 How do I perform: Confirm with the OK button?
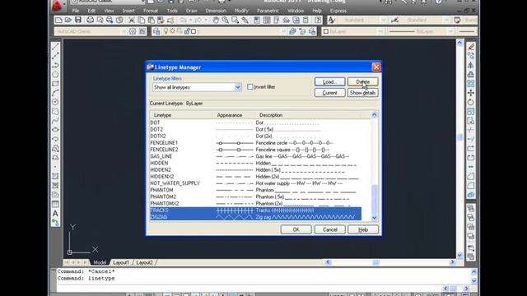click(296, 229)
